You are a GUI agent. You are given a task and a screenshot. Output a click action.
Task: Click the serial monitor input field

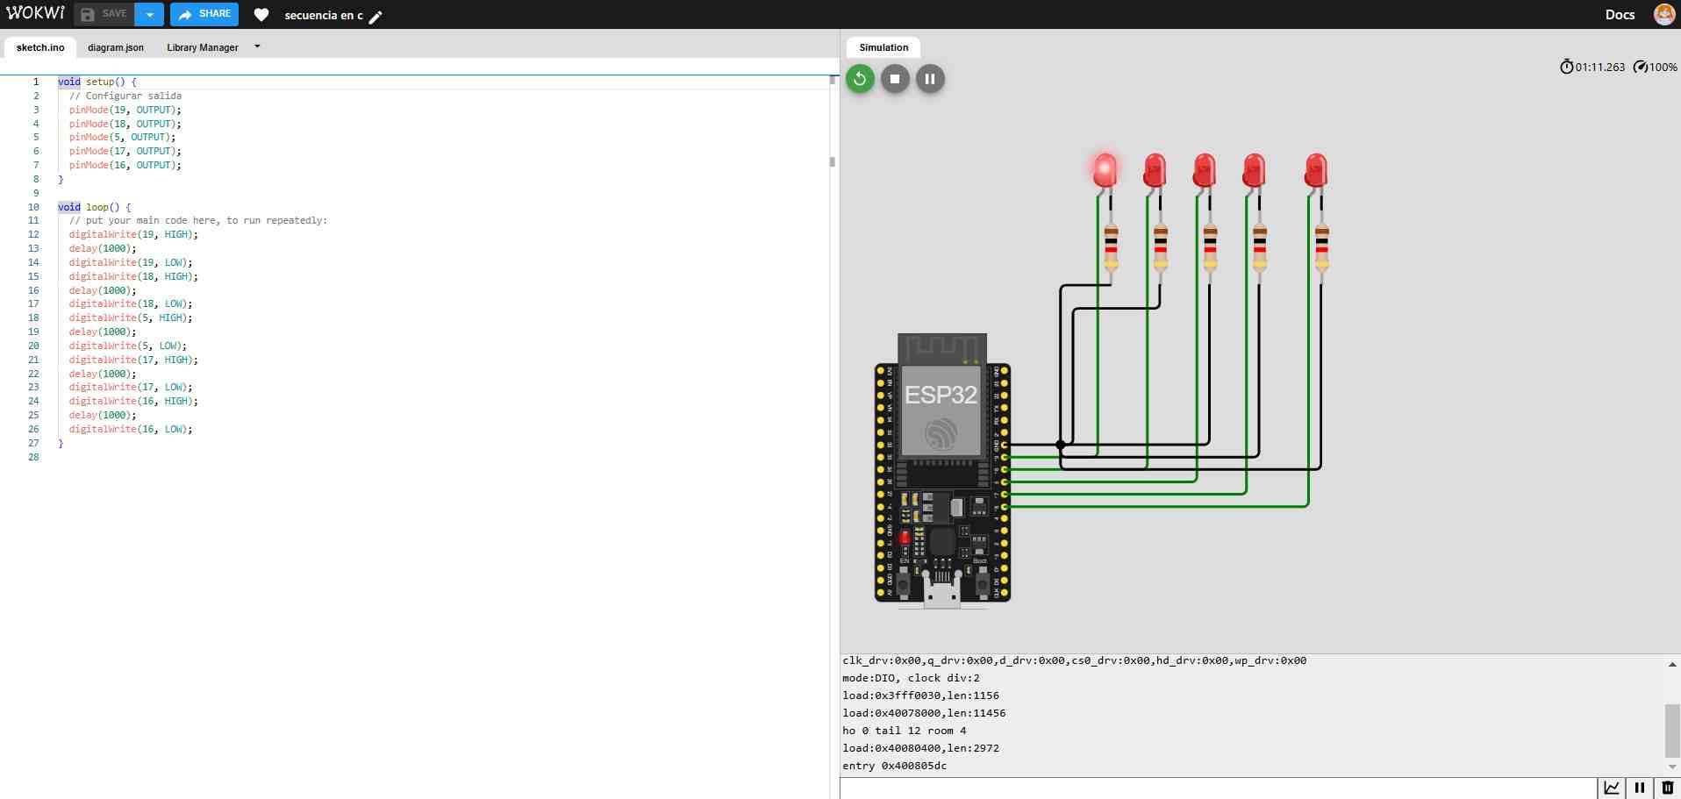1218,788
